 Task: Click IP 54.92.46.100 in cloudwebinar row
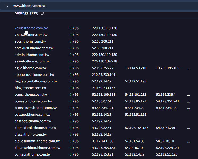135,148
